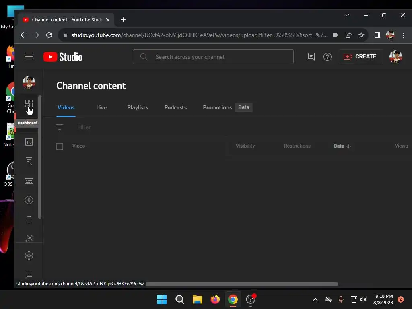
Task: Open the Help question mark icon
Action: pos(328,57)
